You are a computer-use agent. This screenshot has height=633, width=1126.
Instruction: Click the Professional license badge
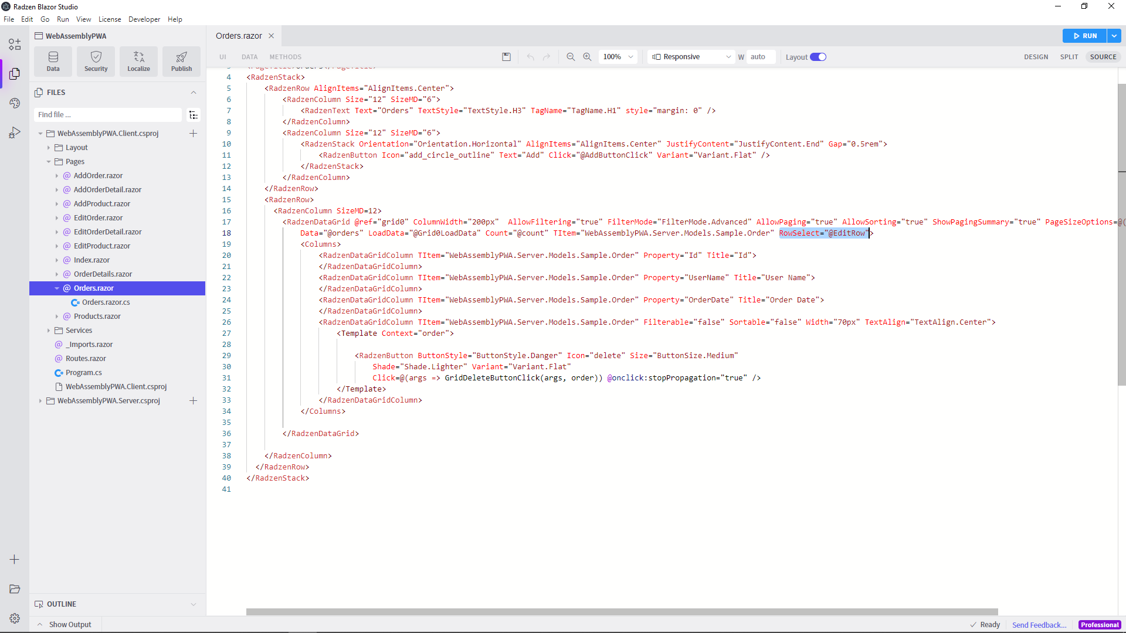coord(1100,625)
